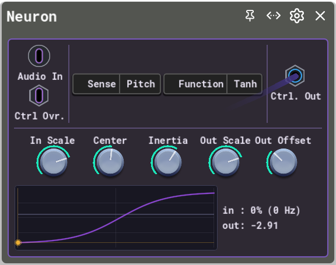This screenshot has width=336, height=265.
Task: Click the Inertia label
Action: pos(168,140)
